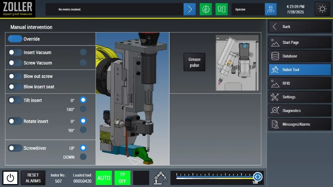Toggle the brightness sun icon
333x187 pixels.
coord(322,9)
